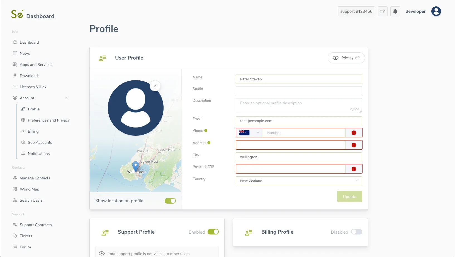The image size is (455, 257).
Task: Click the Wellington map location pin
Action: pos(135,166)
